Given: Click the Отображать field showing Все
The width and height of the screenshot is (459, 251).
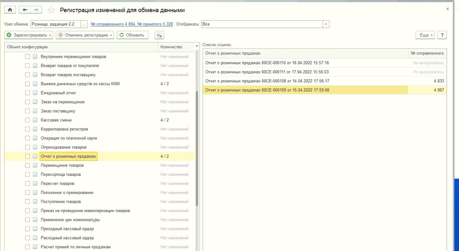Looking at the screenshot, I should coord(262,24).
